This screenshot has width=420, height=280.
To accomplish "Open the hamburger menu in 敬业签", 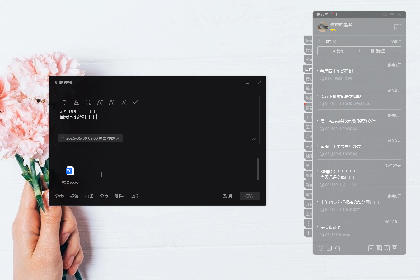I will click(x=392, y=15).
